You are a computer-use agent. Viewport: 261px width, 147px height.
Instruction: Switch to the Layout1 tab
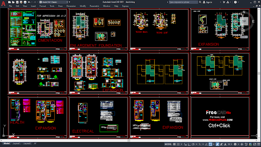[x=17, y=143]
